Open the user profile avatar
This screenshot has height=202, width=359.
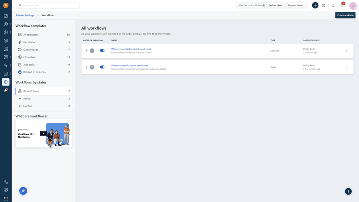[x=353, y=6]
